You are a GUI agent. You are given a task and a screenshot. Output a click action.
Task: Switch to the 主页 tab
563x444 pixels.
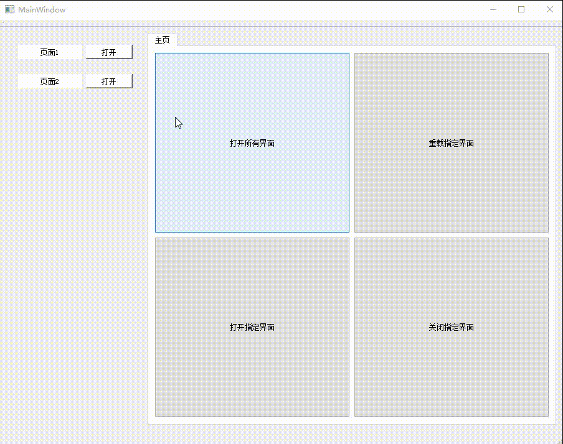[163, 40]
